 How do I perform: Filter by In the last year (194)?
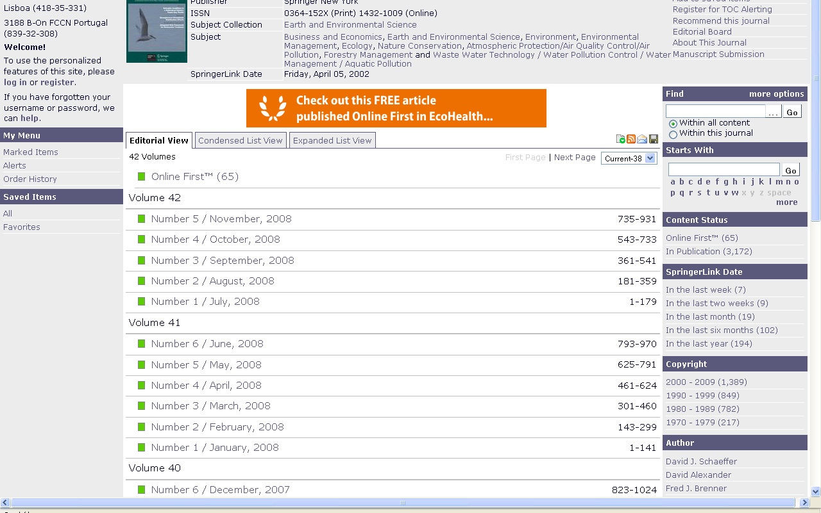click(709, 343)
